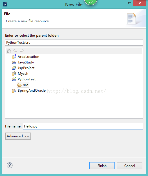Click the Finish button
Image resolution: width=148 pixels, height=176 pixels.
(x=102, y=166)
